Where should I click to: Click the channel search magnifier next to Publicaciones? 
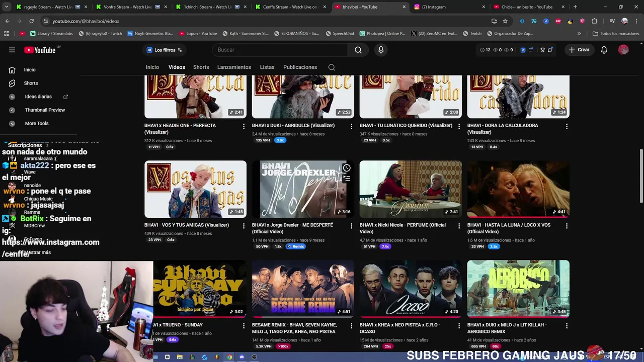332,67
